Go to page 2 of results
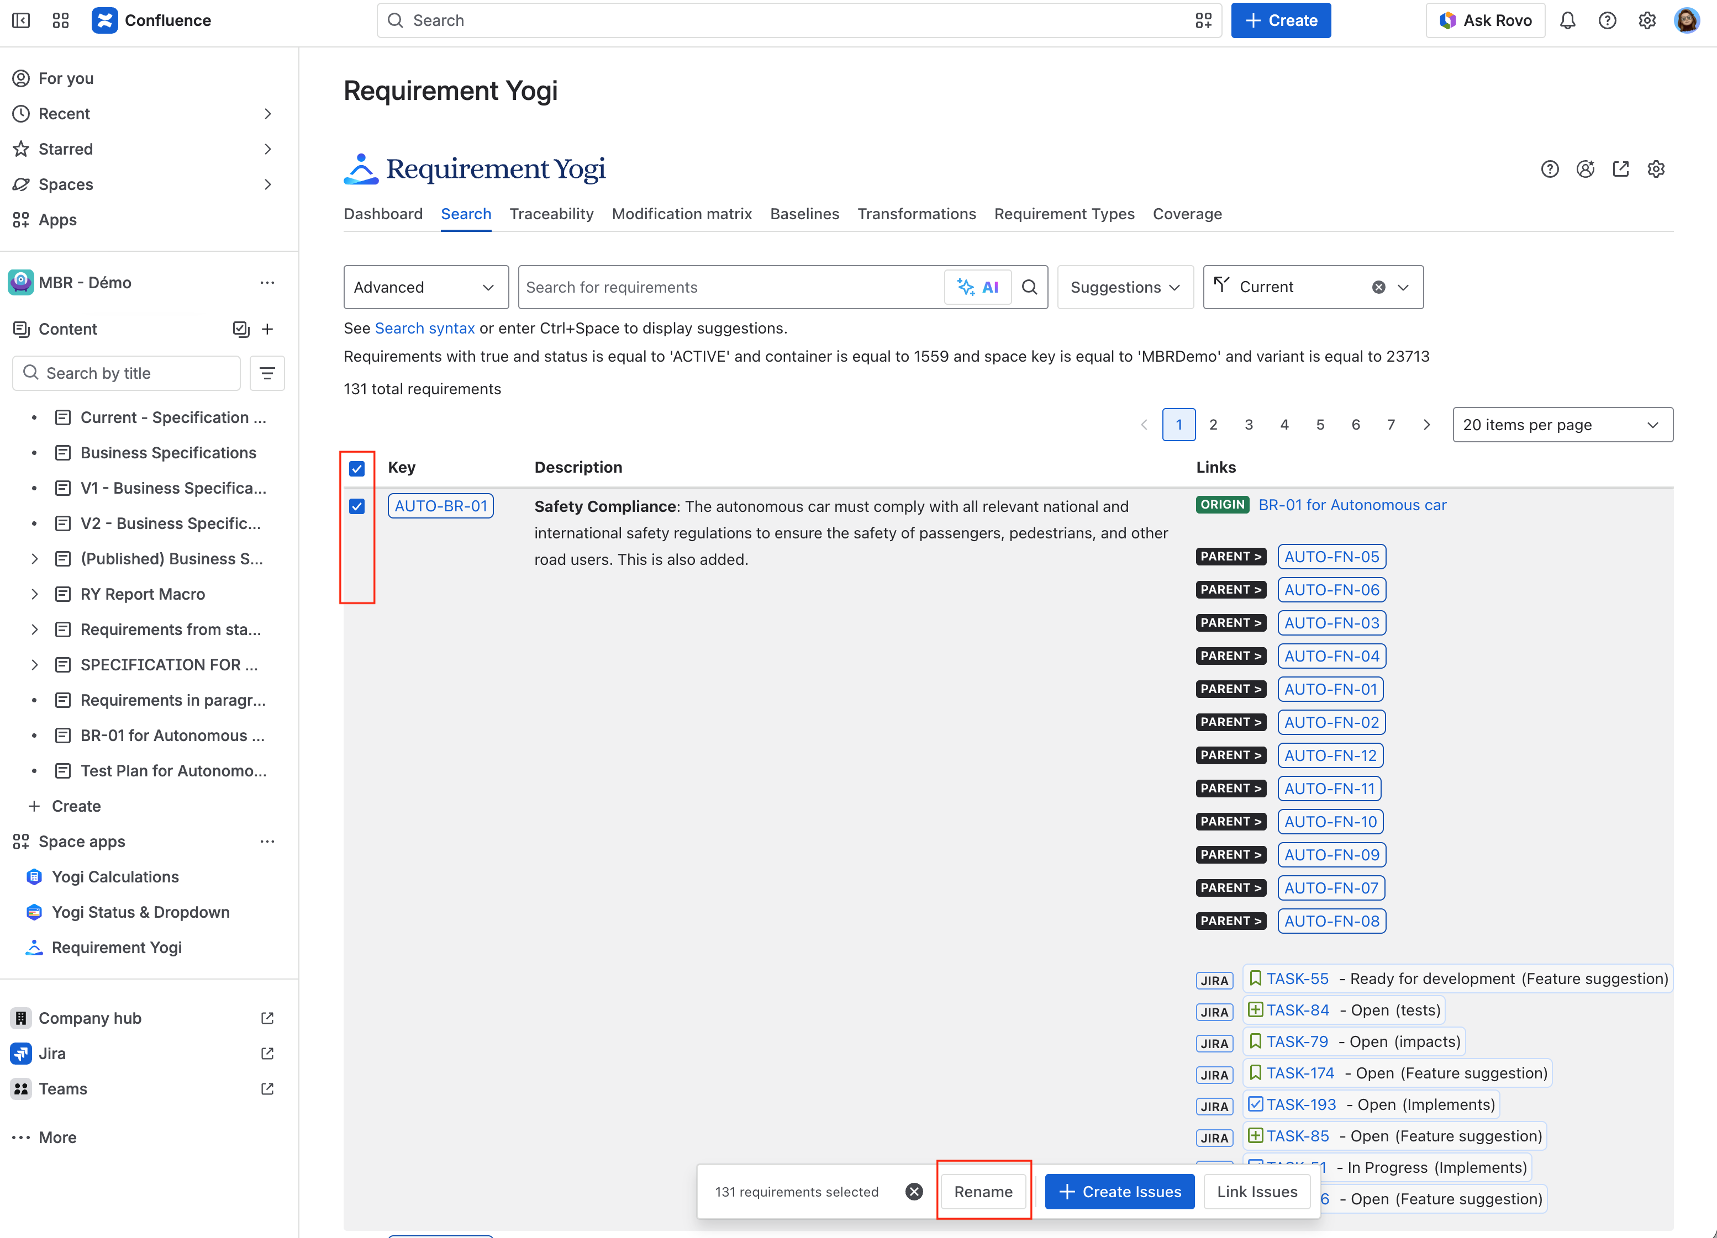The image size is (1717, 1238). point(1213,425)
